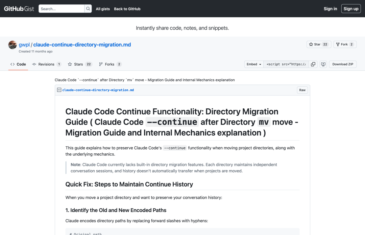This screenshot has height=235, width=365.
Task: Click the save gist to desktop icon
Action: click(x=323, y=64)
